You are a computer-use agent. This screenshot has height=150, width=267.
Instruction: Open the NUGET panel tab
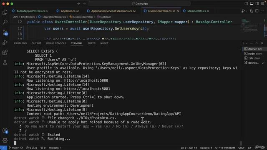104,43
